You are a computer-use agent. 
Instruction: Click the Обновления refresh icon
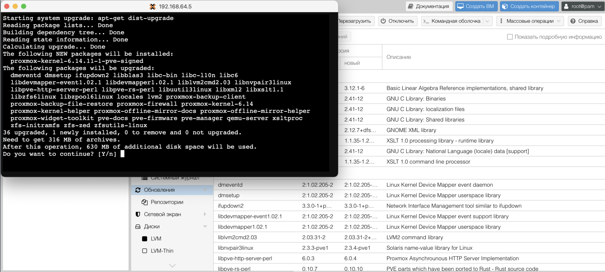[x=138, y=190]
